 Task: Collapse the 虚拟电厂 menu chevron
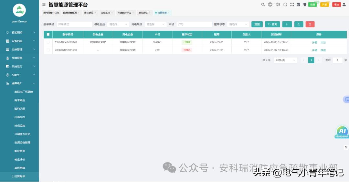point(34,83)
